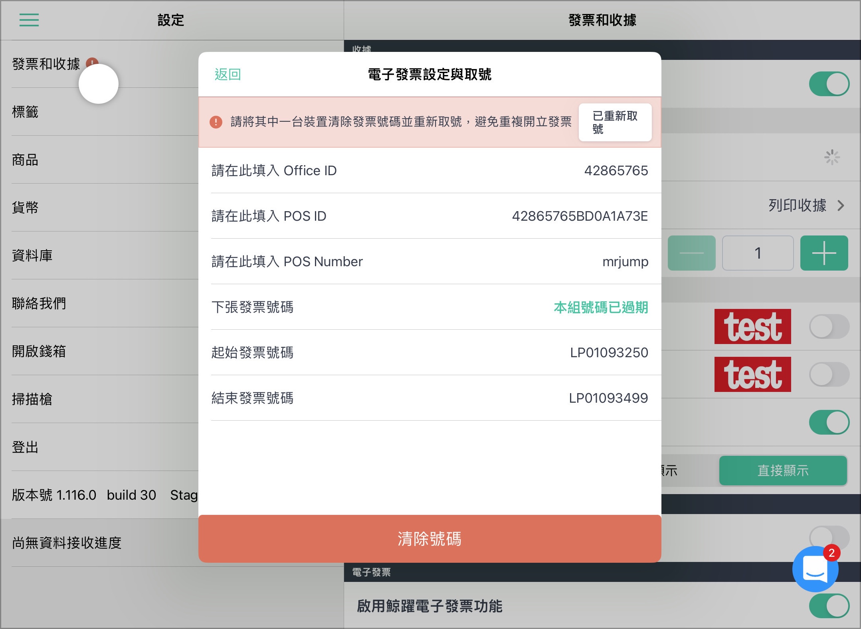This screenshot has width=861, height=629.
Task: Click the 結束發票號碼 row label
Action: (x=252, y=398)
